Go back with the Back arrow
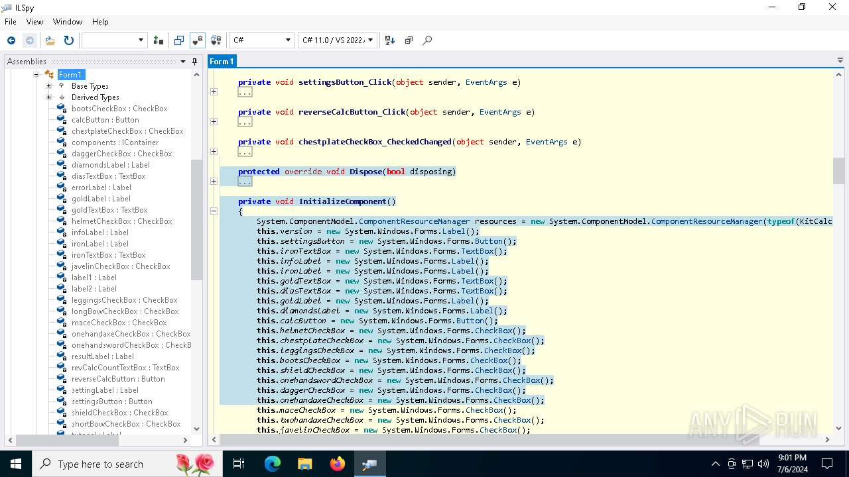Screen dimensions: 849x477 click(11, 40)
